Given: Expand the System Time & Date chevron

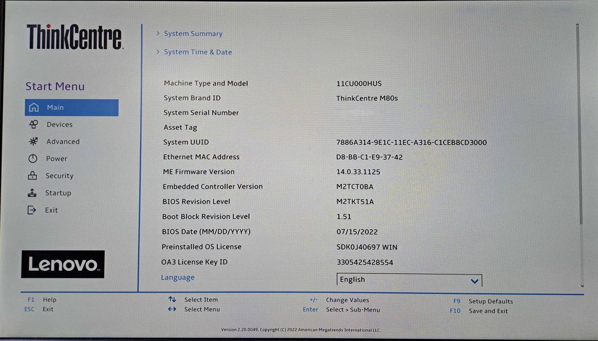Looking at the screenshot, I should [x=157, y=52].
